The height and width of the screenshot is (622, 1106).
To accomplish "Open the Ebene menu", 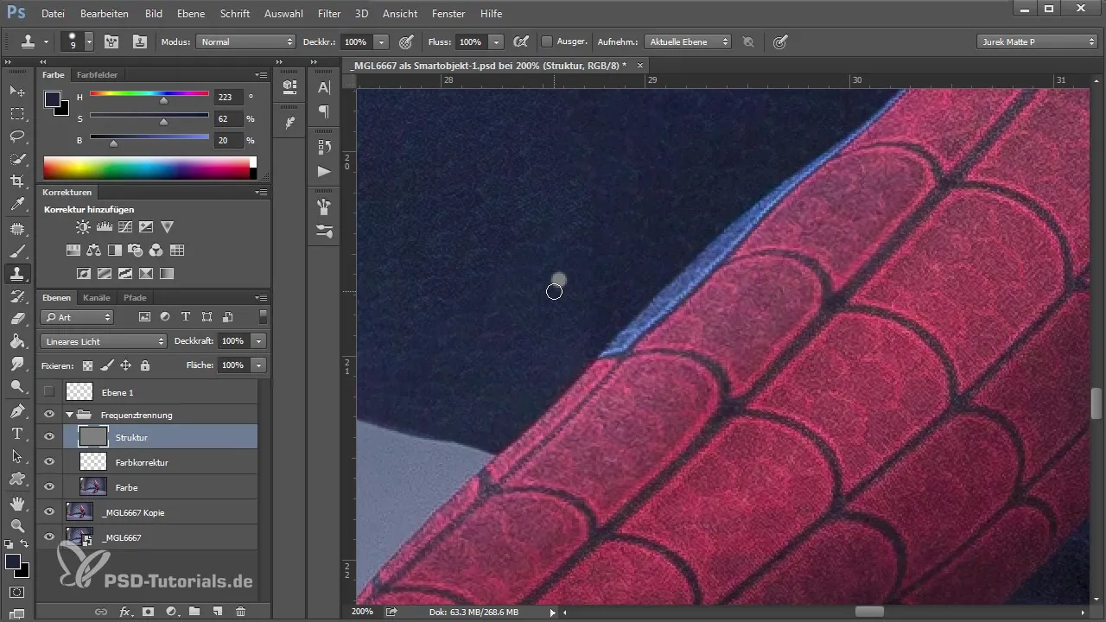I will (191, 14).
